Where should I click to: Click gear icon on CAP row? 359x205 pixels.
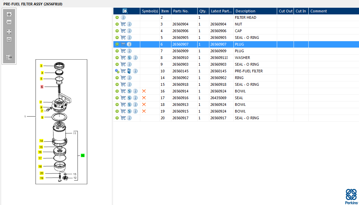[117, 31]
